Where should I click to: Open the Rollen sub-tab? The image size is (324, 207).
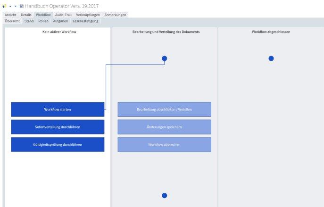point(43,21)
